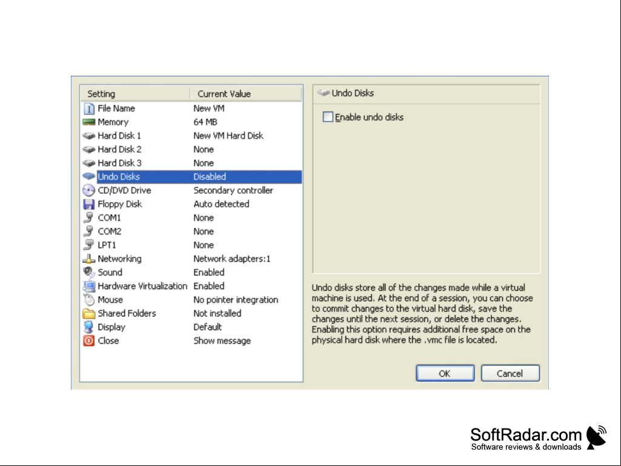Click the File Name setting icon
621x466 pixels.
click(x=89, y=108)
